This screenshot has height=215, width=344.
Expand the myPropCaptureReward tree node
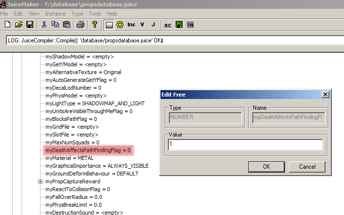coord(40,181)
